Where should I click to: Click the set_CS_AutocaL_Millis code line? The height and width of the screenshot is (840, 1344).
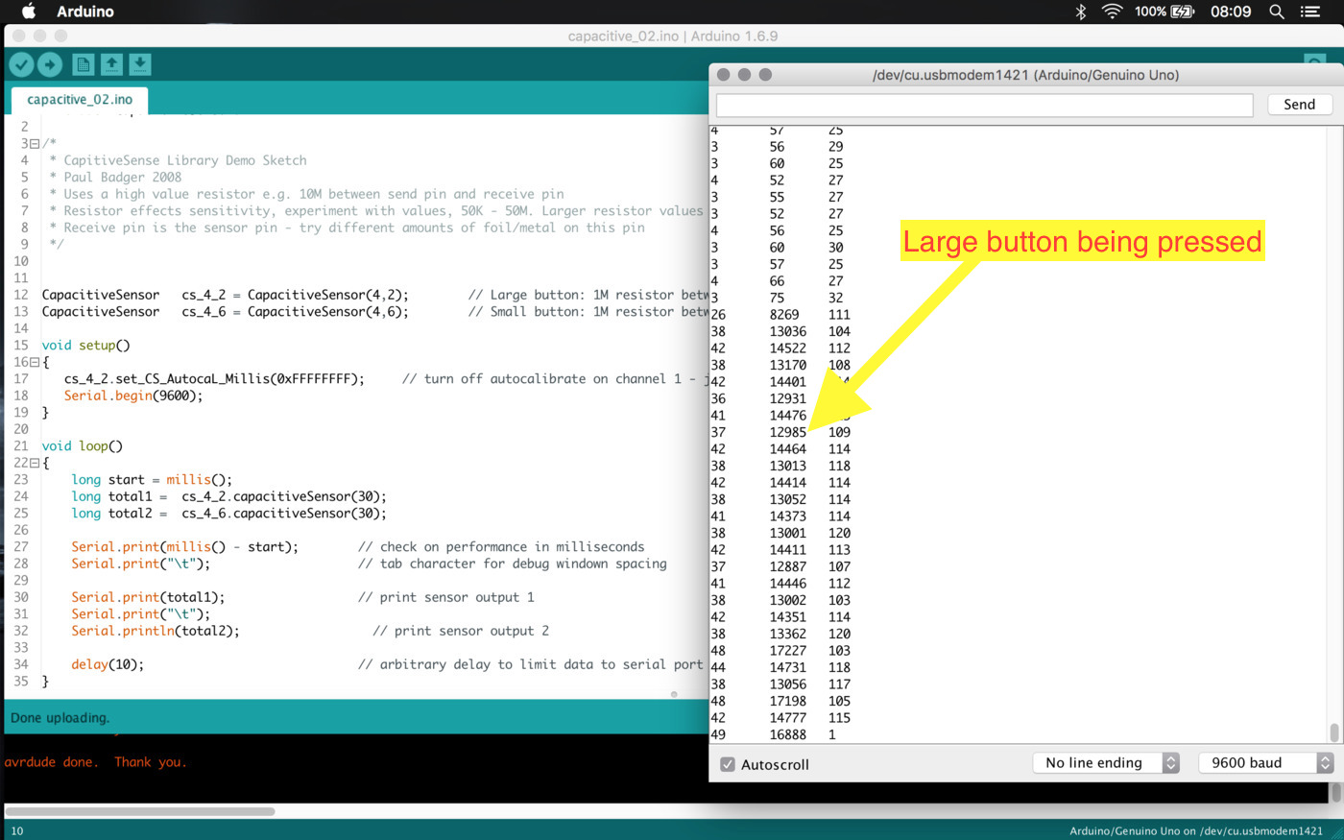(x=214, y=378)
